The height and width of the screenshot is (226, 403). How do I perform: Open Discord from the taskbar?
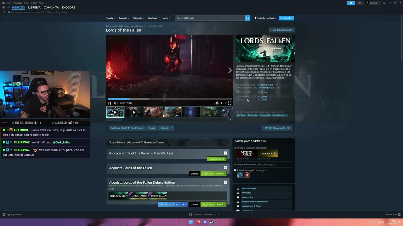(205, 222)
